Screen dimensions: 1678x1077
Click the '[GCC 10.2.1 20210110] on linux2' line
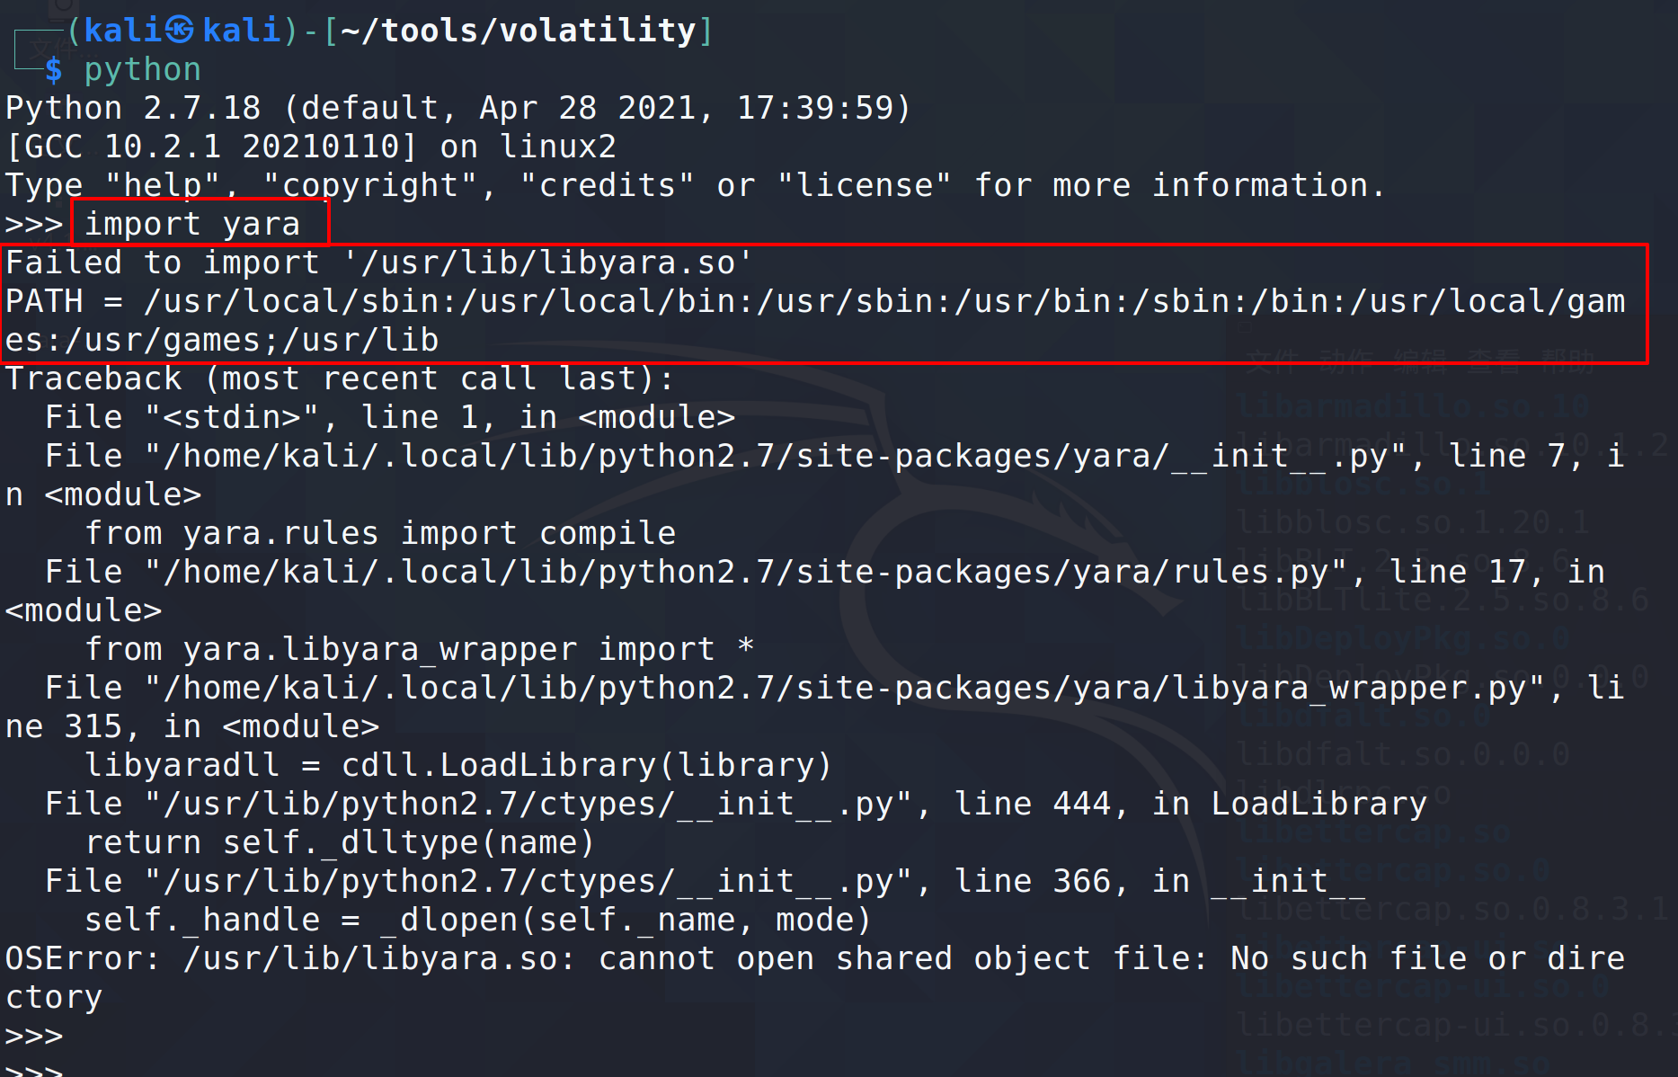(x=311, y=147)
